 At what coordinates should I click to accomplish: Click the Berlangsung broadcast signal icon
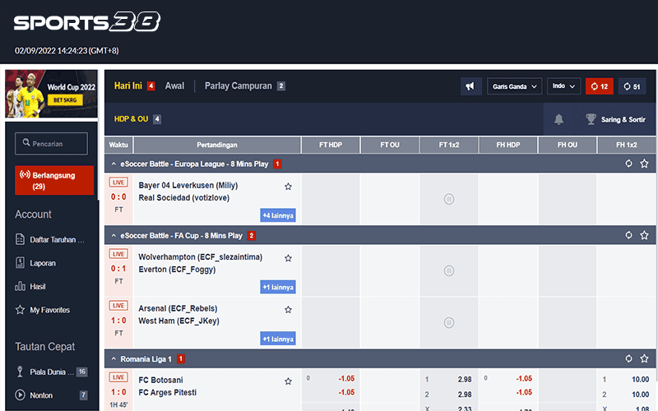pyautogui.click(x=25, y=174)
